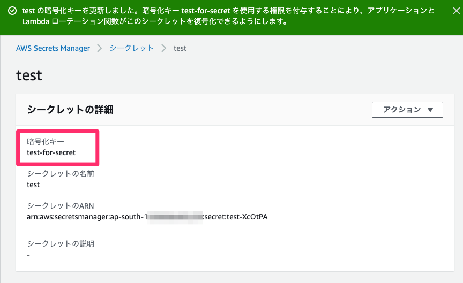Click the success checkmark icon in banner
The image size is (463, 283).
point(12,11)
